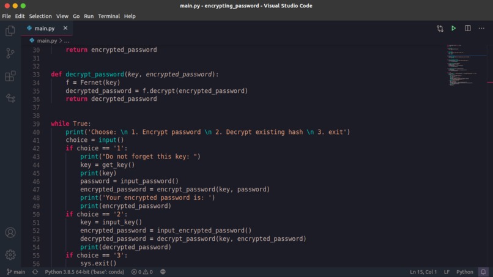Open the View menu
This screenshot has width=493, height=277.
pyautogui.click(x=62, y=16)
